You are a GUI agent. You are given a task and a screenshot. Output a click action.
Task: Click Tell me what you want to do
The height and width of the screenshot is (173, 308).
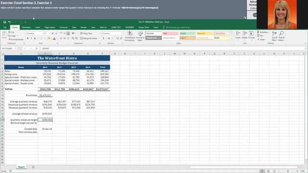pyautogui.click(x=176, y=27)
